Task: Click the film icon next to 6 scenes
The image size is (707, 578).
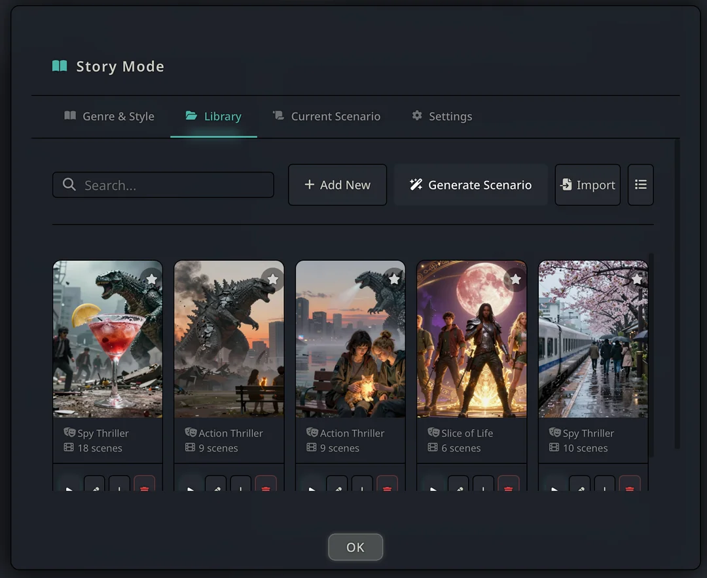Action: (x=433, y=447)
